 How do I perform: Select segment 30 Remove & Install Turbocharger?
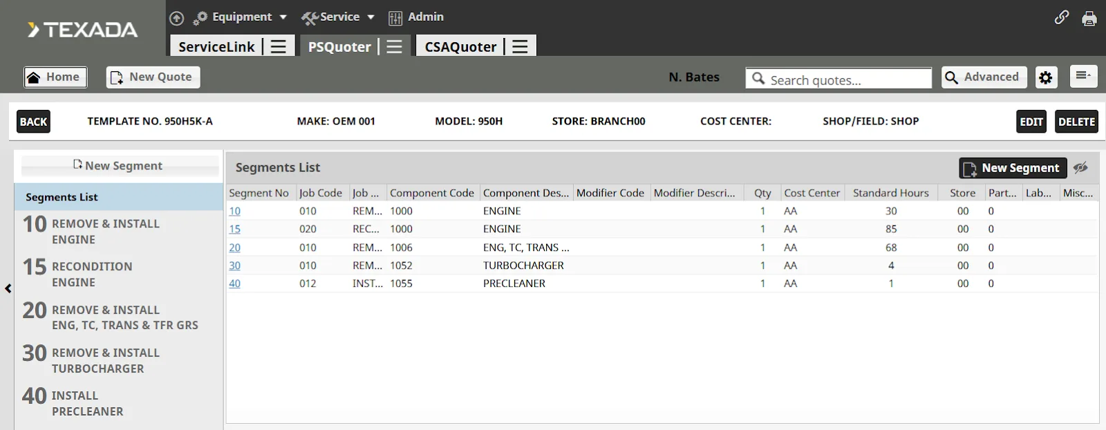tap(118, 360)
